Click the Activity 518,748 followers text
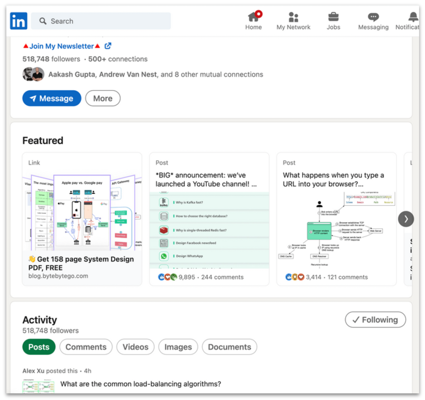The height and width of the screenshot is (400, 425). 51,331
